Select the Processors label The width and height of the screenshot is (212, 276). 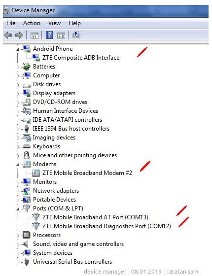47,235
